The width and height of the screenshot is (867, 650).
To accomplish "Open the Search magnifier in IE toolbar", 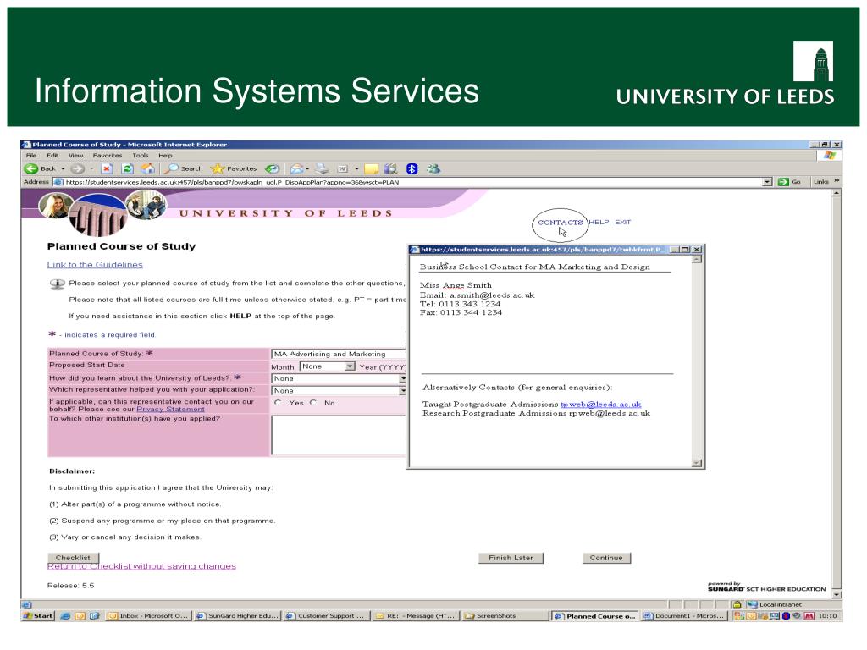I will pos(172,168).
